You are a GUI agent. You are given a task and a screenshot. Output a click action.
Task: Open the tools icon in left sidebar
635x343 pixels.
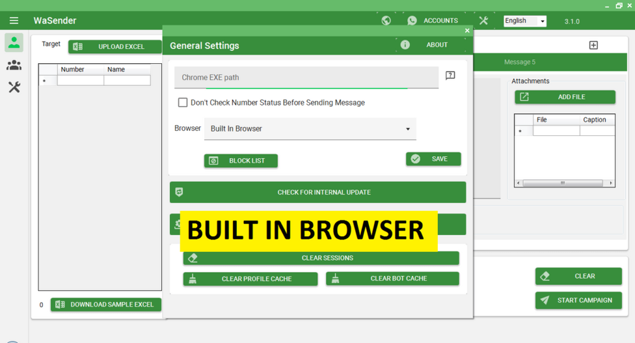[x=14, y=87]
